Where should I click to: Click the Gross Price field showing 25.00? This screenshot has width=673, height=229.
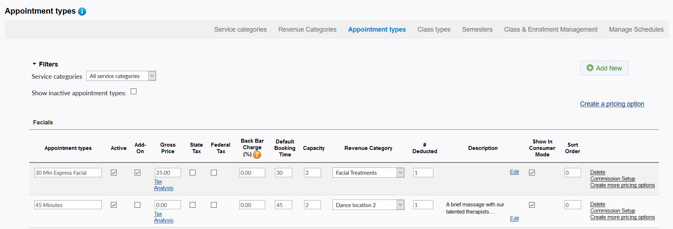(x=167, y=173)
